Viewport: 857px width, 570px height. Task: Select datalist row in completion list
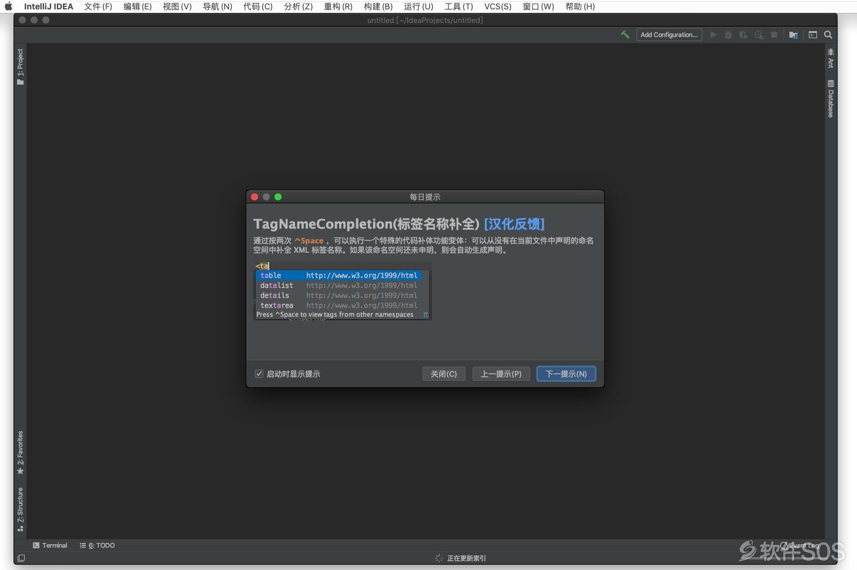(339, 286)
